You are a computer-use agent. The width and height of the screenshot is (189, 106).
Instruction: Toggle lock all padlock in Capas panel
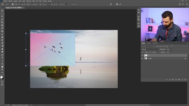click(x=155, y=52)
